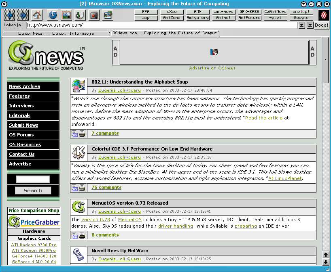Go back with the left arrow toolbar icon

click(9, 15)
